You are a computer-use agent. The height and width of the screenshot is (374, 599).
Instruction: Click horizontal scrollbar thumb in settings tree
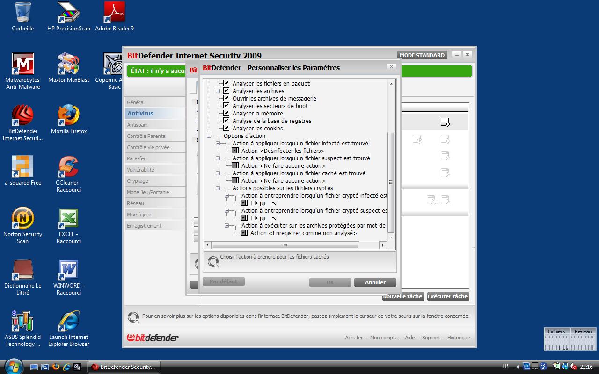click(x=285, y=245)
